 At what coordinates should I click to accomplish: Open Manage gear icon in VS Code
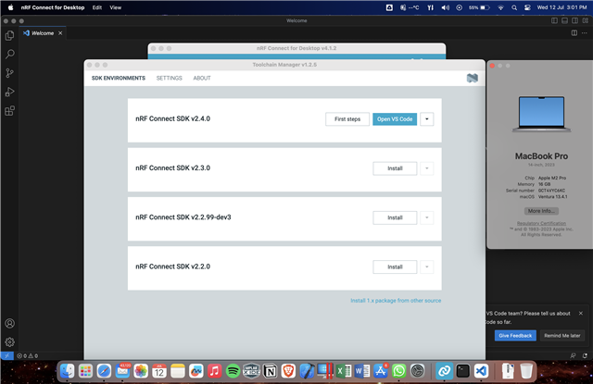10,342
